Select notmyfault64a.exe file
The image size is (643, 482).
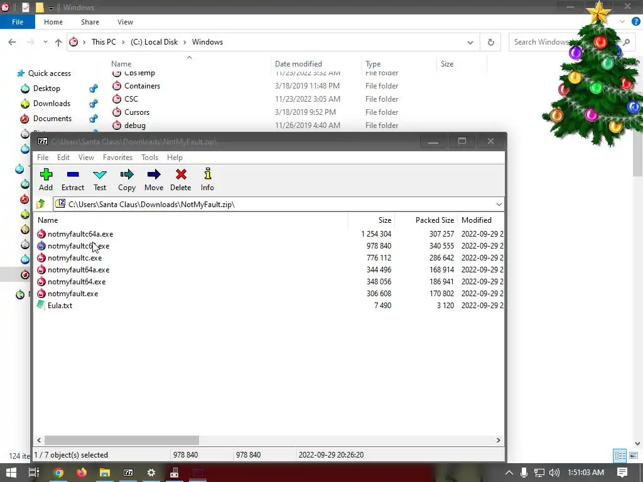pyautogui.click(x=78, y=270)
